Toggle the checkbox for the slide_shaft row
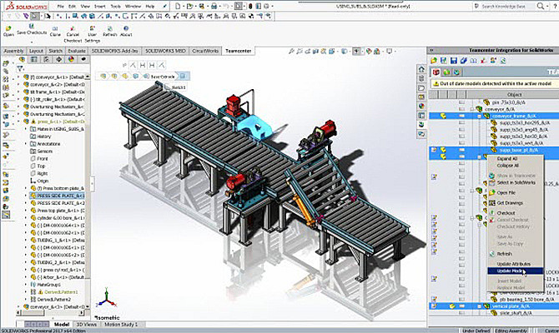The image size is (559, 333). (461, 313)
